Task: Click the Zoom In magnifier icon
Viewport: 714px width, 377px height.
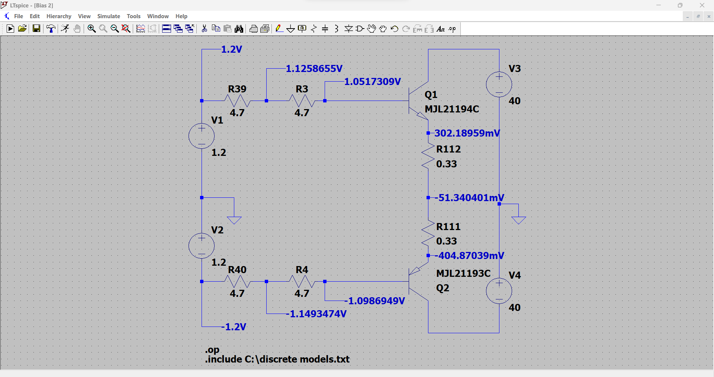Action: tap(91, 29)
